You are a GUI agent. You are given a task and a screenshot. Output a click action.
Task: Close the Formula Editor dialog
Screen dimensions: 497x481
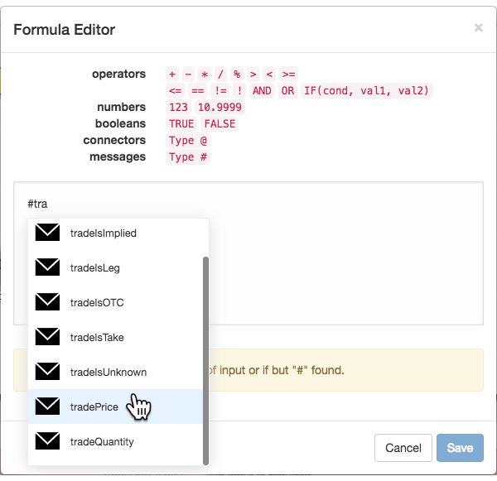[478, 28]
